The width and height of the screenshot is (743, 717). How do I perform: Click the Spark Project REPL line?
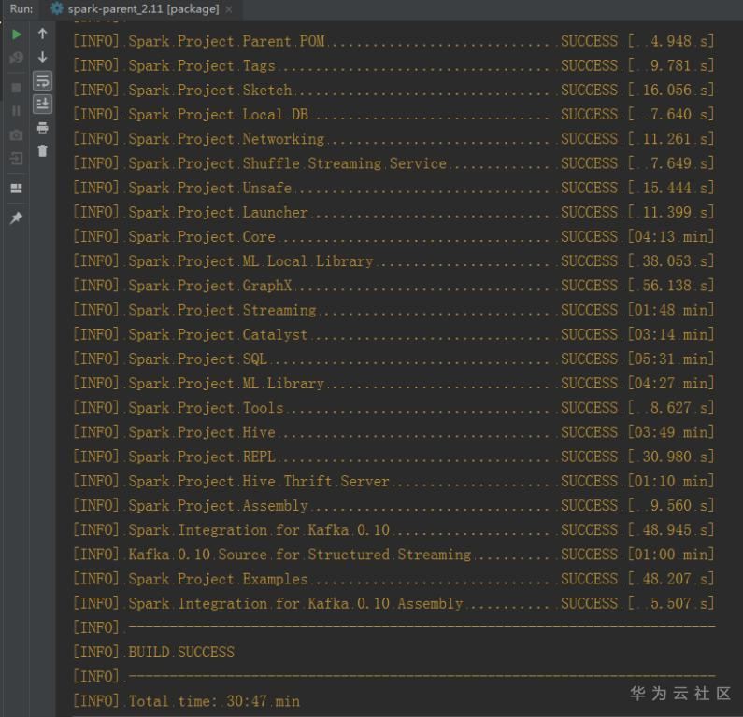tap(393, 457)
